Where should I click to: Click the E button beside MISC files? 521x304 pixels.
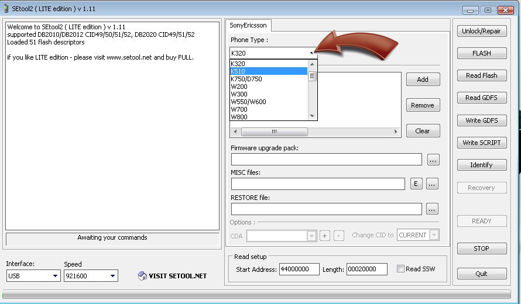(416, 184)
